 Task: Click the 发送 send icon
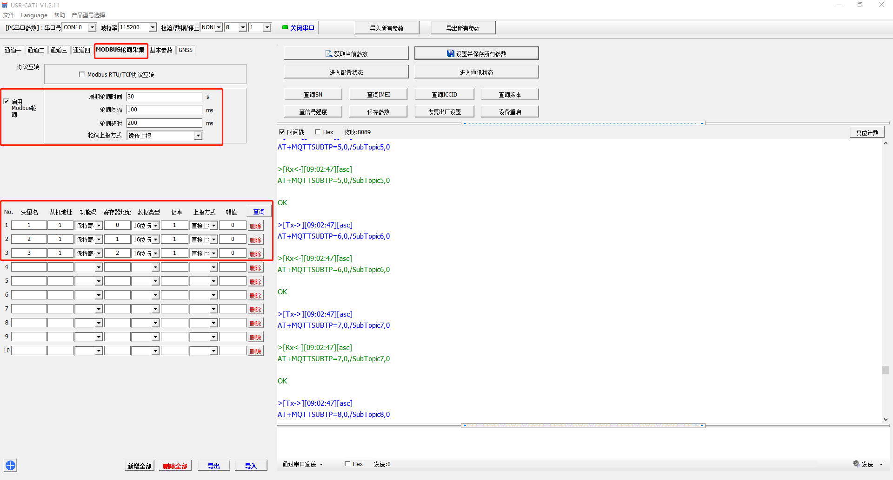coord(856,464)
